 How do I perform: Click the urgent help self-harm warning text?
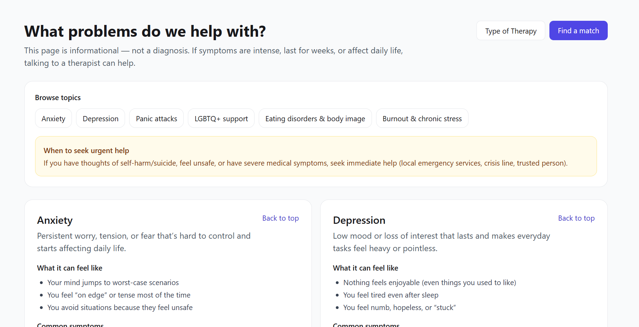(x=305, y=163)
